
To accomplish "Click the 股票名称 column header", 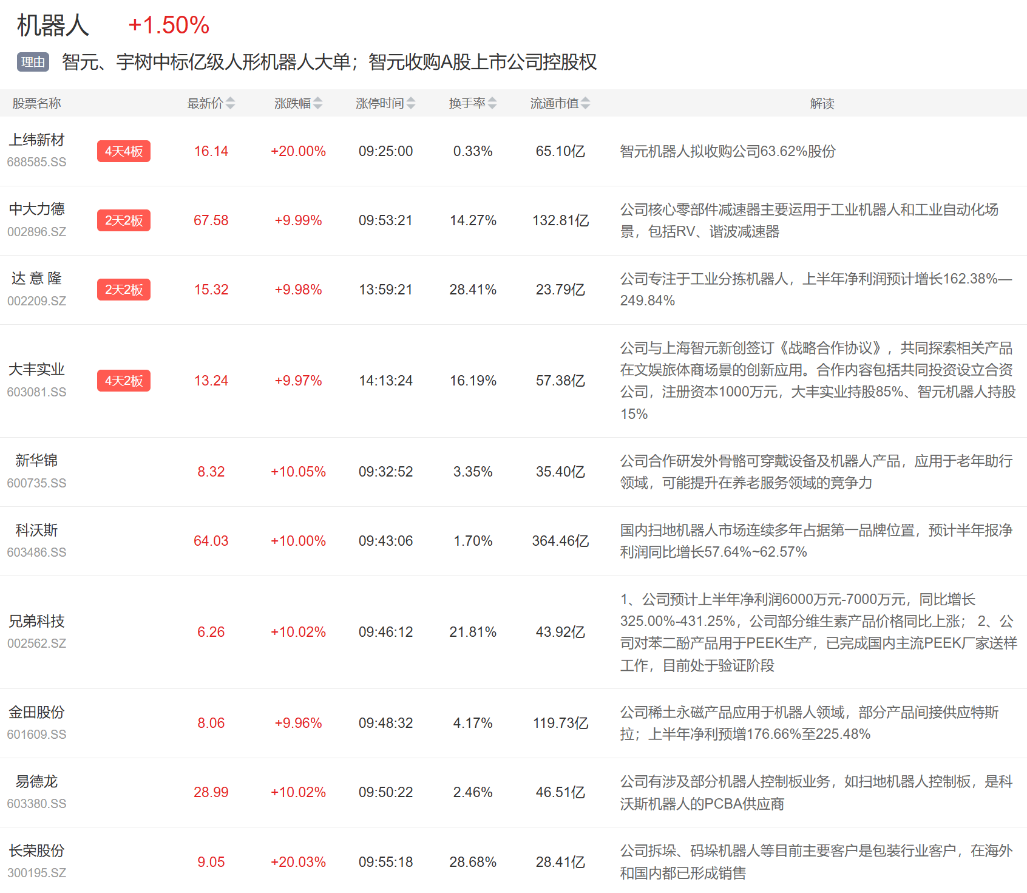I will coord(36,103).
